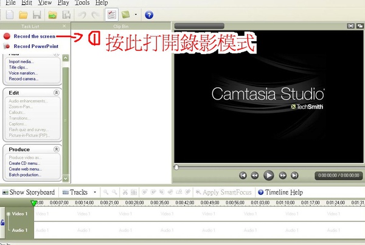The width and height of the screenshot is (365, 245).
Task: Click the Record the screen link
Action: click(35, 36)
